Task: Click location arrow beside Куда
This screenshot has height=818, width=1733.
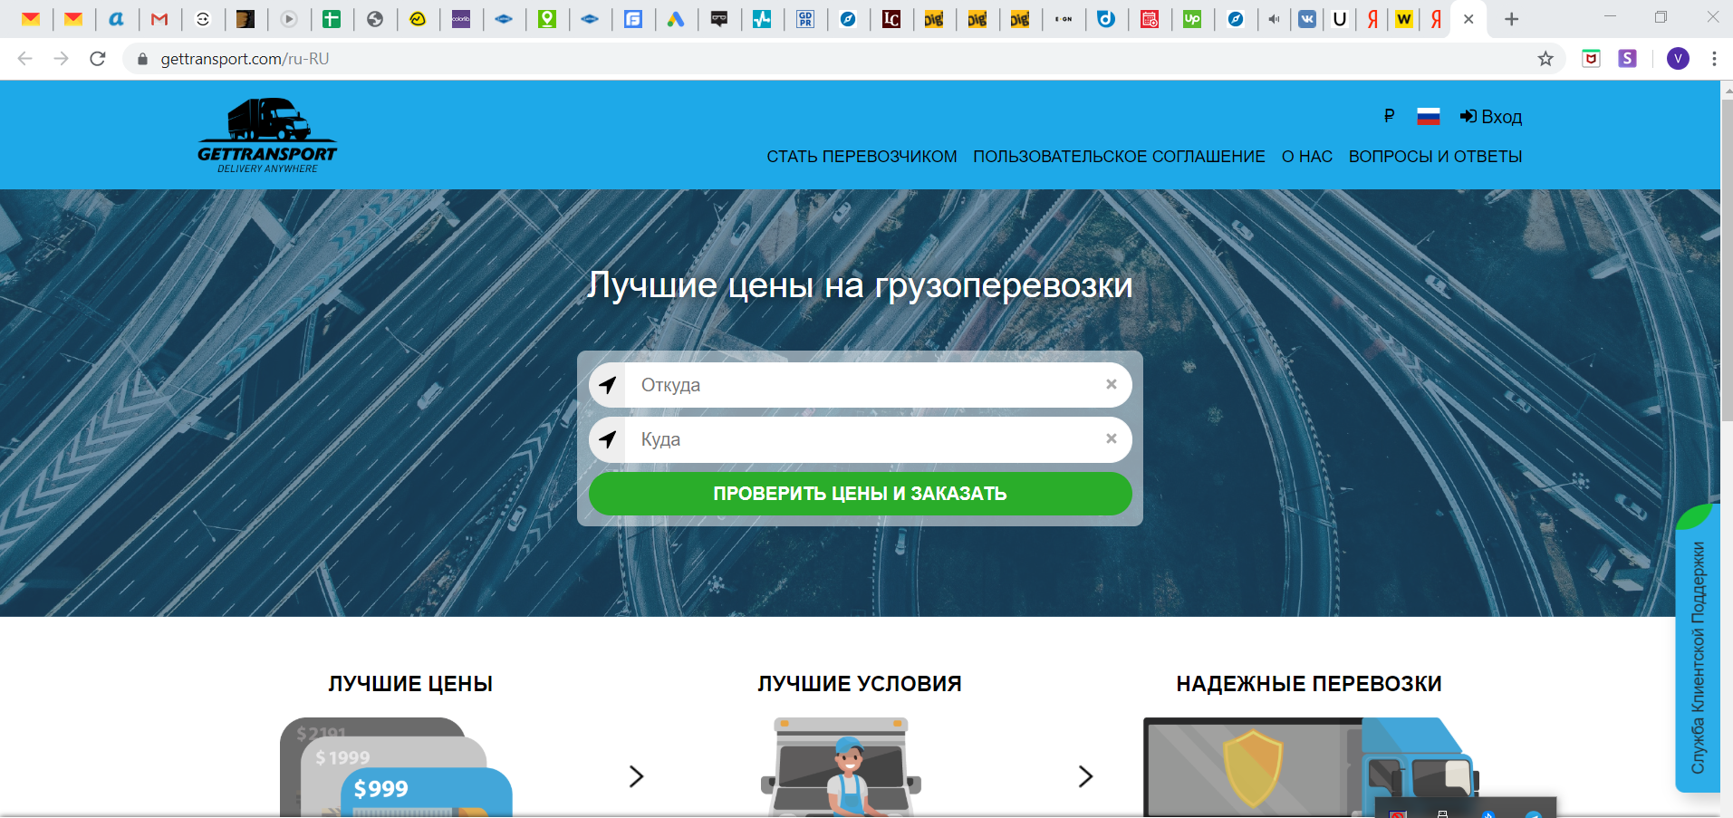Action: (608, 439)
